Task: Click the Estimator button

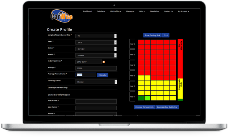Action: click(103, 75)
